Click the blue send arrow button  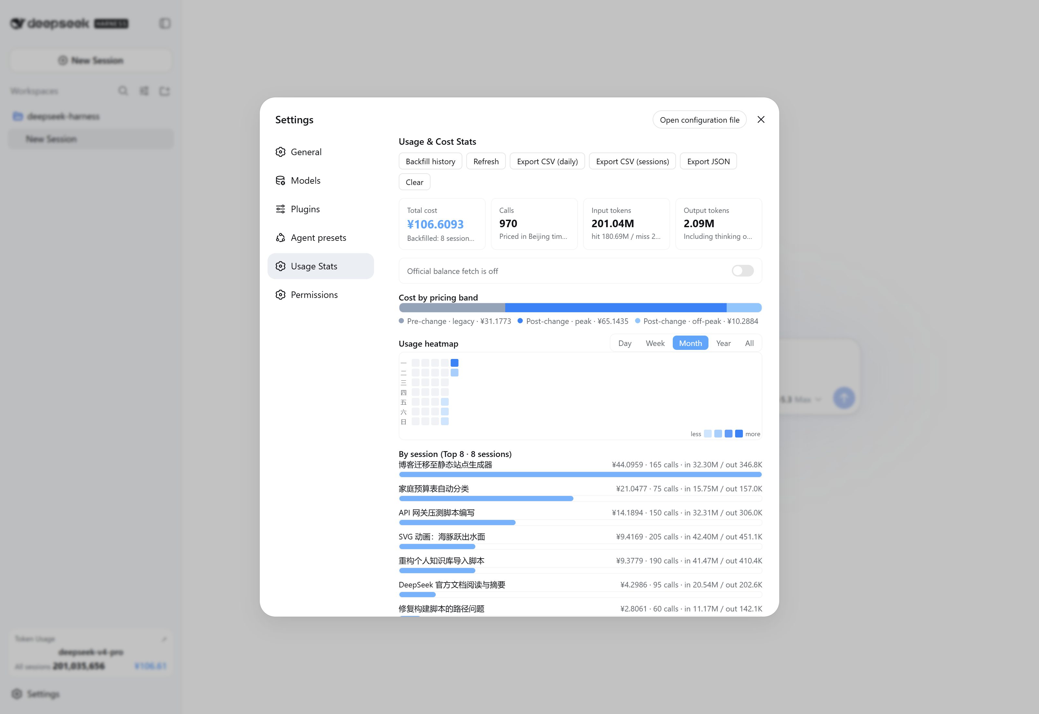click(x=844, y=398)
